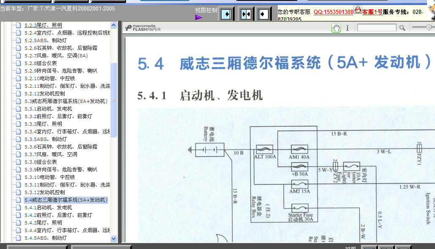Open 5.3.1启动机、发电机

tap(48, 109)
